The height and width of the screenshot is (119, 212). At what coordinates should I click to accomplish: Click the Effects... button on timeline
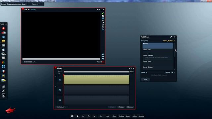coord(121,107)
